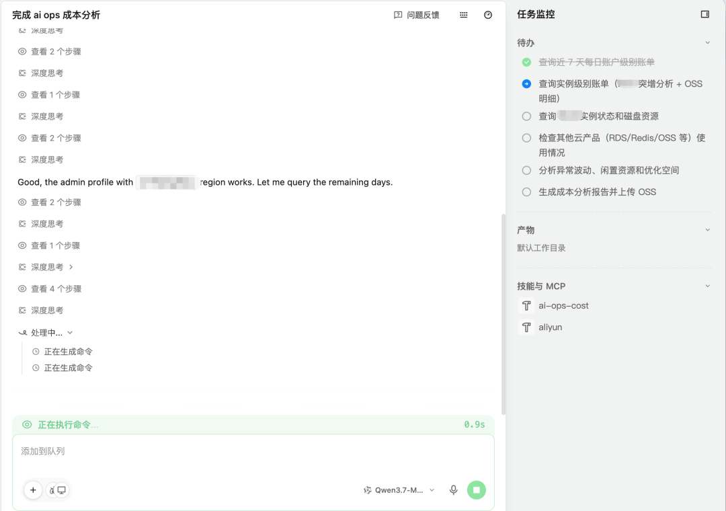Click the 查询实例级别账单 task text

(620, 91)
